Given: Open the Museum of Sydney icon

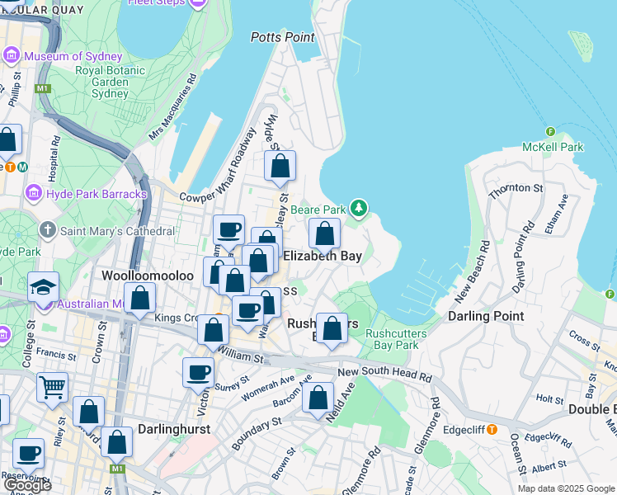Looking at the screenshot, I should coord(12,55).
